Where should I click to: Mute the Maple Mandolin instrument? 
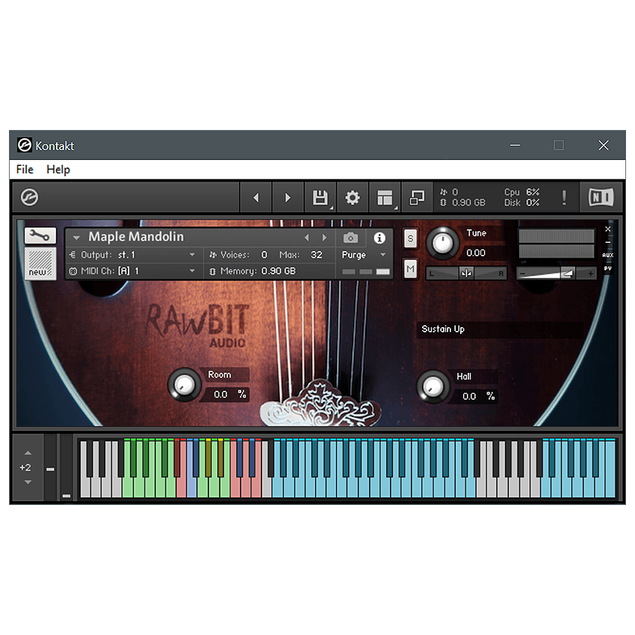click(x=409, y=268)
